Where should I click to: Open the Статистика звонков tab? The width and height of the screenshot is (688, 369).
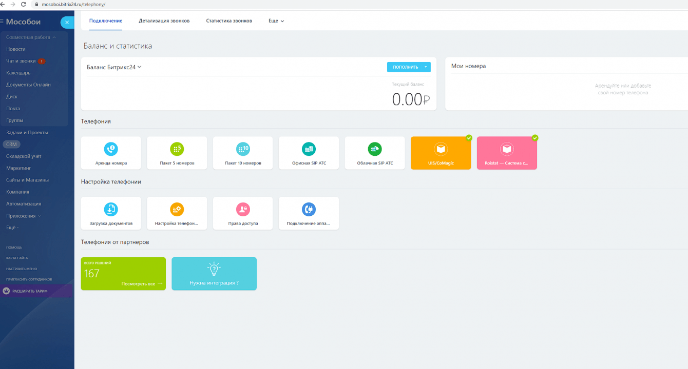click(x=229, y=21)
